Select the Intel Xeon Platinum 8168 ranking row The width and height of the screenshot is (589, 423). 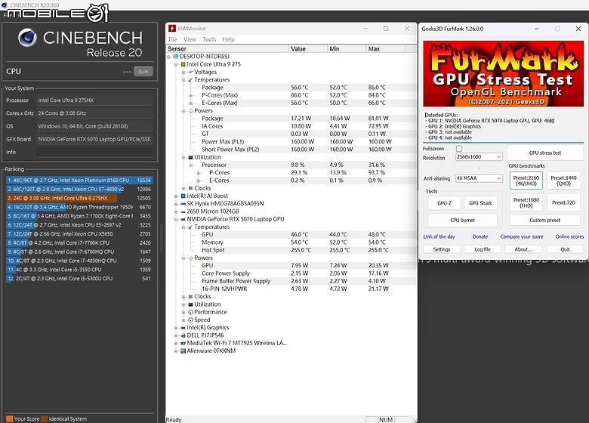pyautogui.click(x=79, y=181)
